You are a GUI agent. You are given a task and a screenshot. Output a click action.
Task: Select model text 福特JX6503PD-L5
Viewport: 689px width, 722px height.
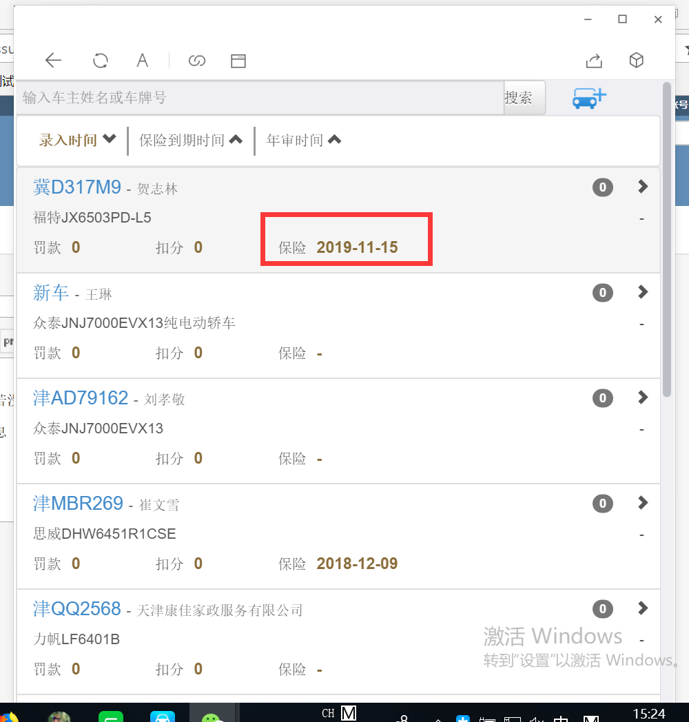[x=92, y=217]
